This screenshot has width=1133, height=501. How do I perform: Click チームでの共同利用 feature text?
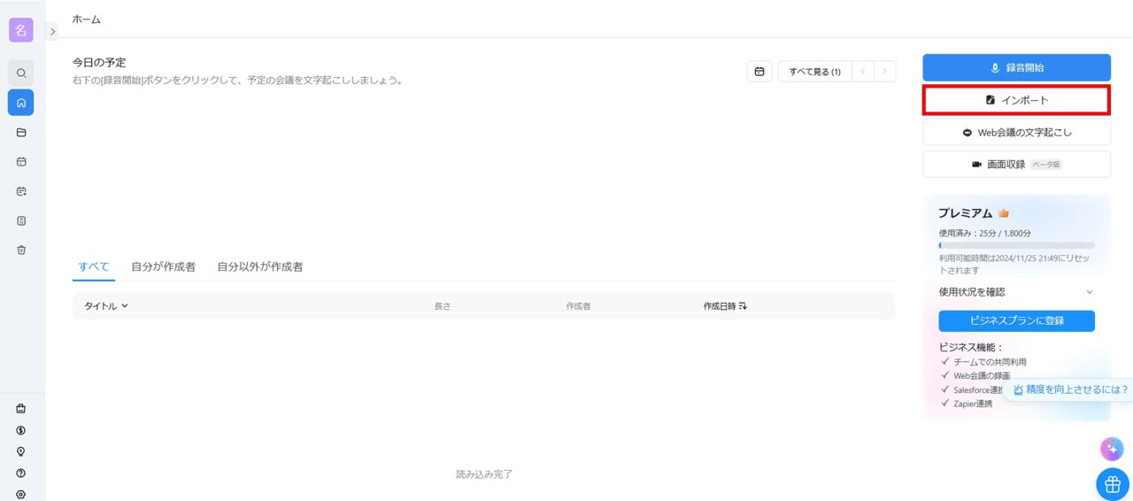[990, 362]
